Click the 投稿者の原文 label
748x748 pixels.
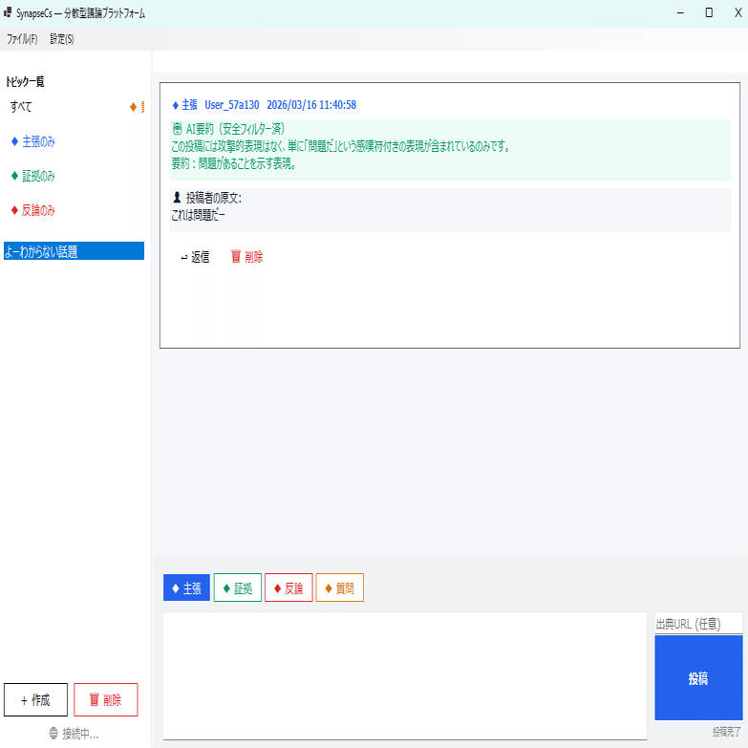coord(213,198)
